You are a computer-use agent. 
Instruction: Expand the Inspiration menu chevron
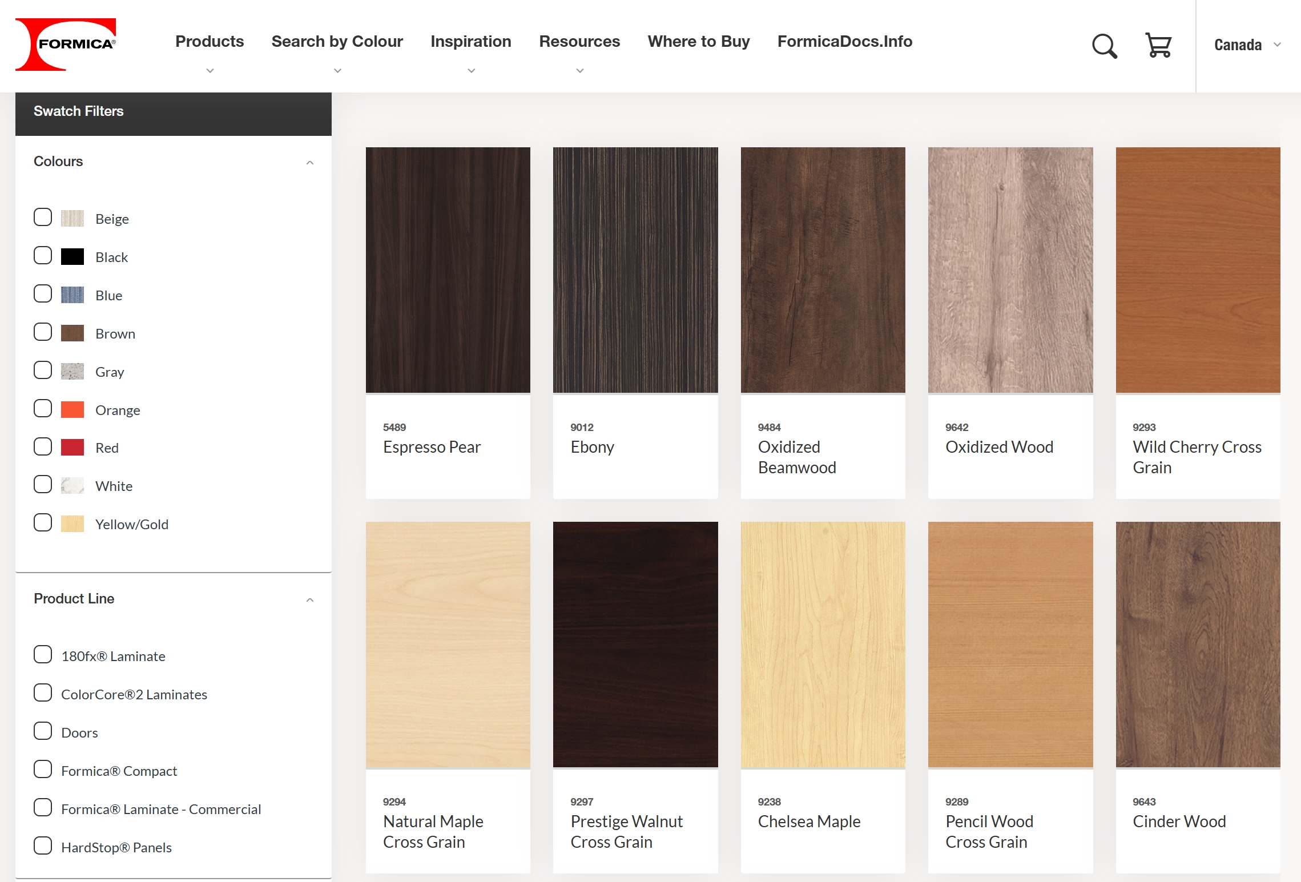pos(472,71)
